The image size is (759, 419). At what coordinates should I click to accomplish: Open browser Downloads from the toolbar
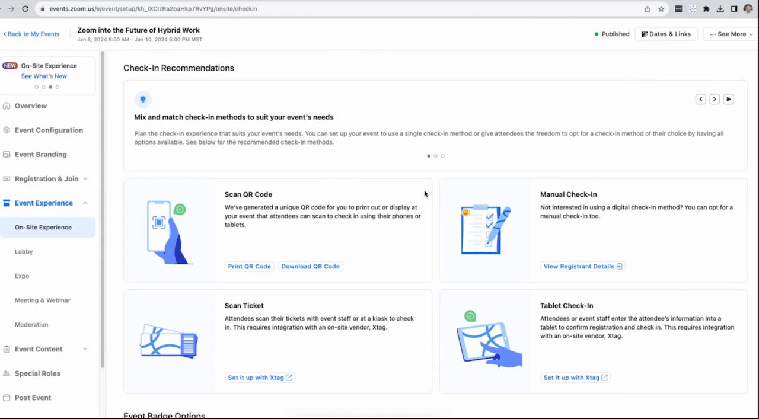point(719,9)
